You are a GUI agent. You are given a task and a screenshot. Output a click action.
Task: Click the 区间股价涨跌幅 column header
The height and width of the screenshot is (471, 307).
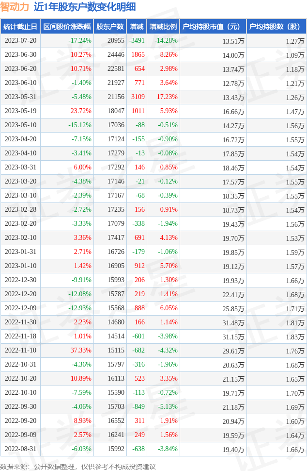coord(67,26)
